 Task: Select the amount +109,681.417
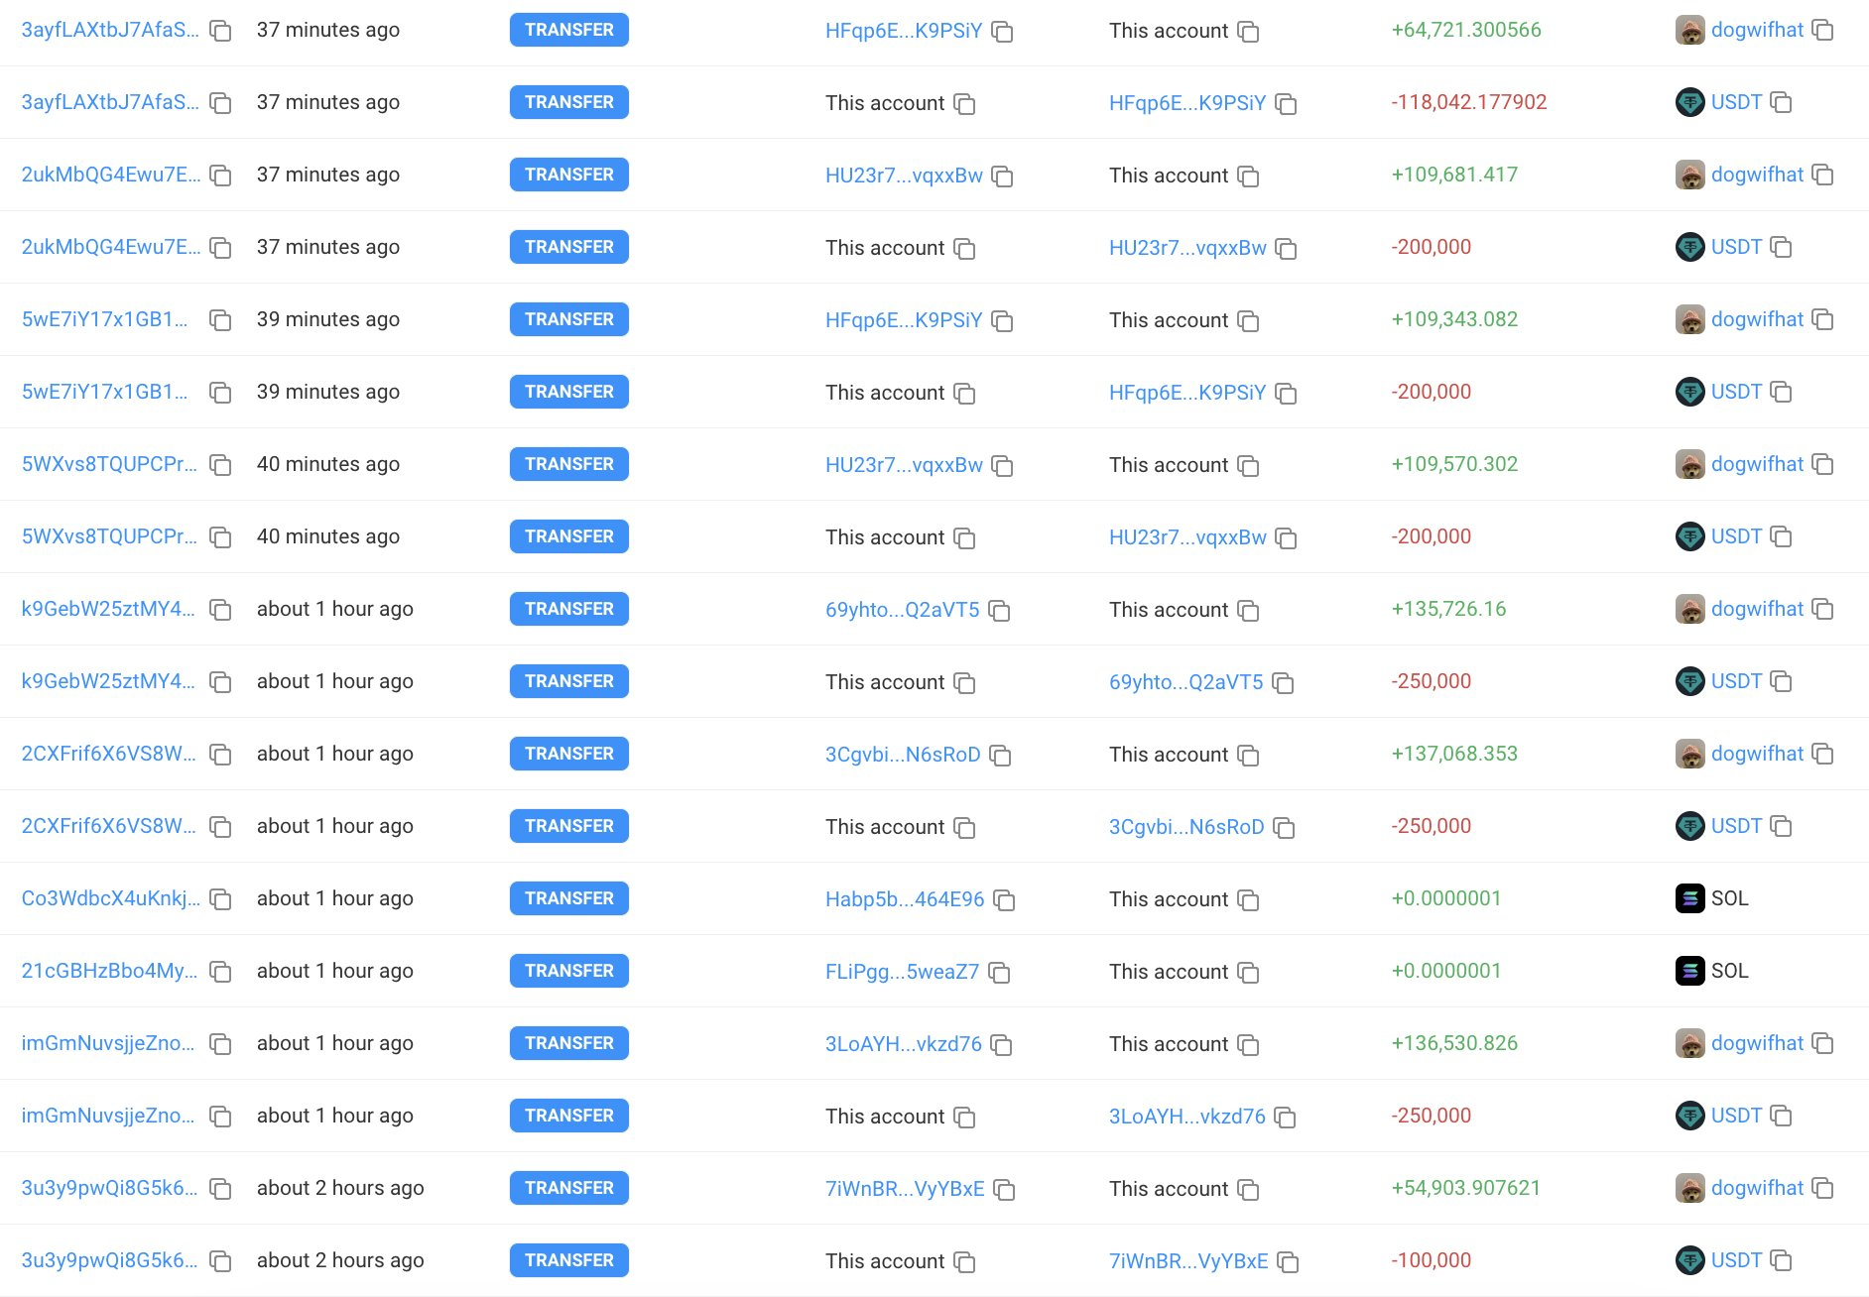pos(1454,176)
